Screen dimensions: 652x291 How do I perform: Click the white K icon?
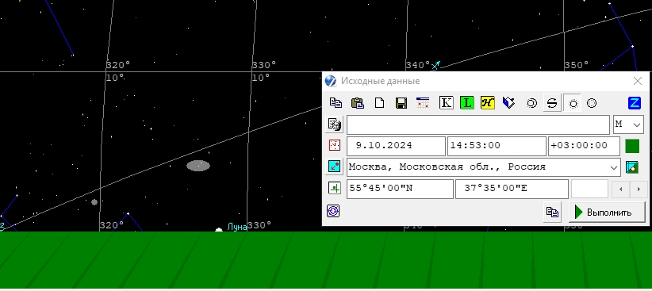(x=447, y=102)
